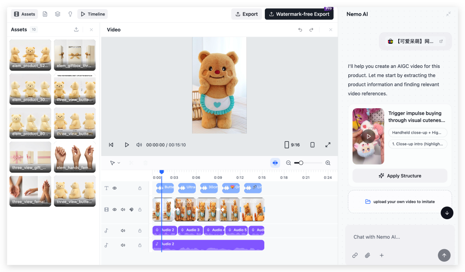Click the lightbulb ideas icon
Image resolution: width=465 pixels, height=272 pixels.
pyautogui.click(x=70, y=14)
